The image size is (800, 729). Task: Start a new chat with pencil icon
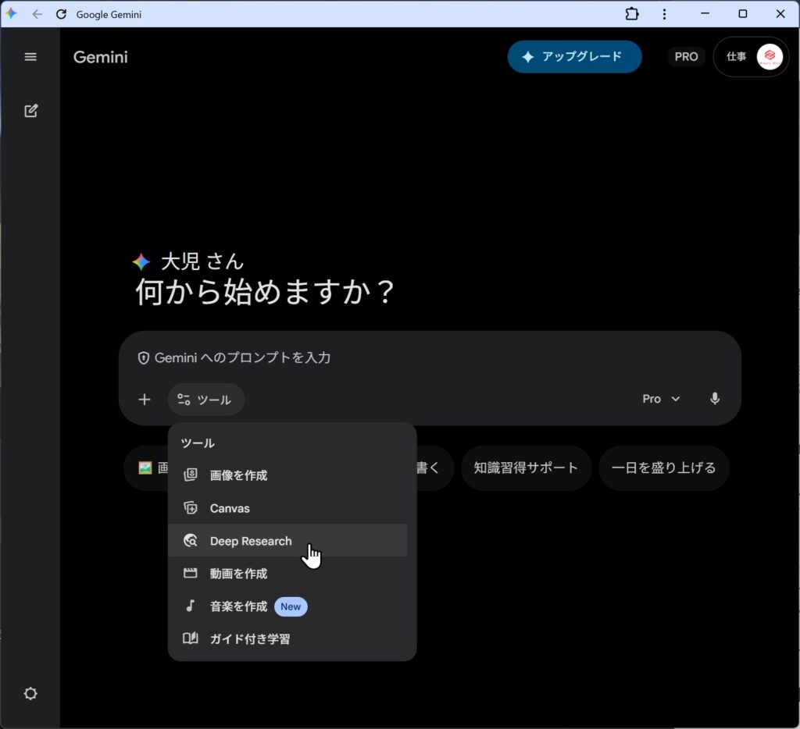30,111
